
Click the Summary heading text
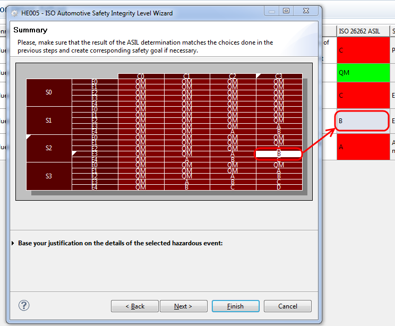click(x=30, y=30)
